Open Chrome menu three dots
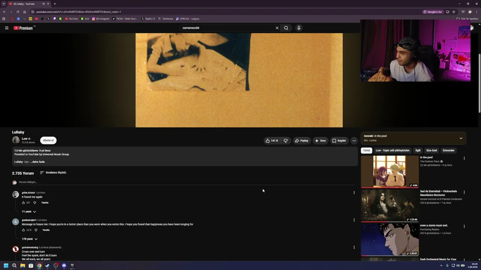 (477, 12)
